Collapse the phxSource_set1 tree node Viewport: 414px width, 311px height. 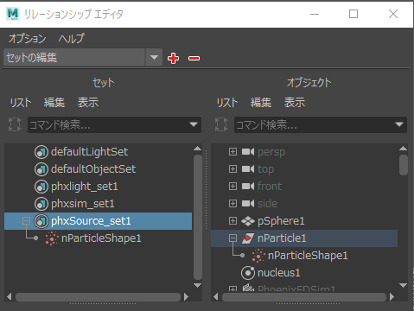tap(26, 221)
